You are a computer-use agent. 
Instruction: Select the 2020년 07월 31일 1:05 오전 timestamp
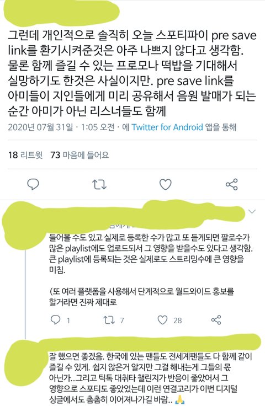pos(61,127)
